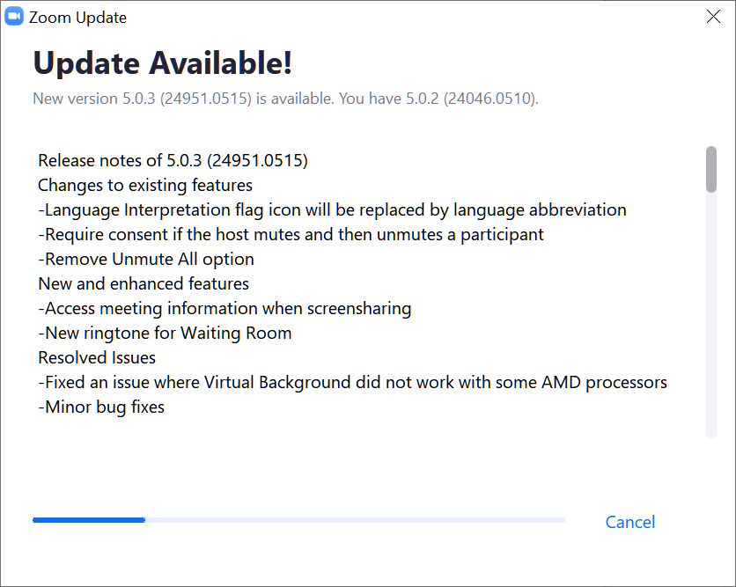Click the release notes scrollbar thumb
The height and width of the screenshot is (587, 736).
coord(710,169)
